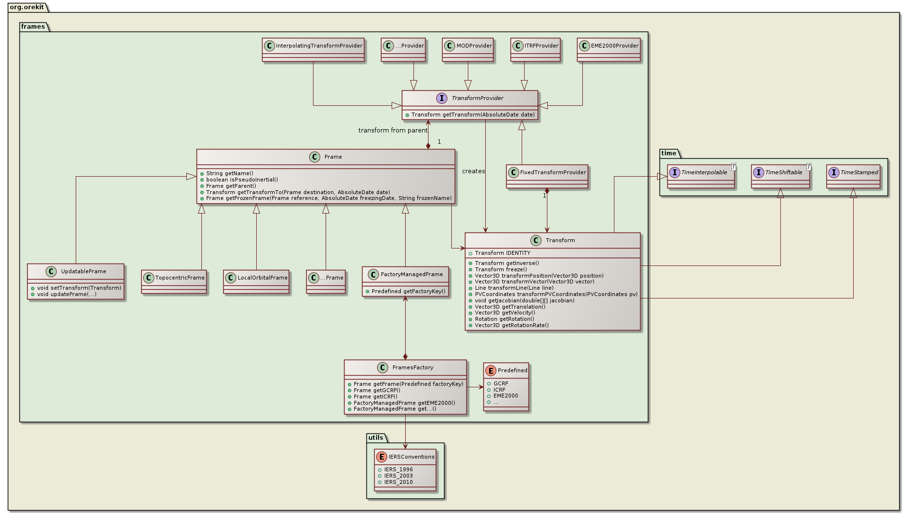Select the class icon of UpdatableFrame
Image resolution: width=907 pixels, height=513 pixels.
point(51,272)
